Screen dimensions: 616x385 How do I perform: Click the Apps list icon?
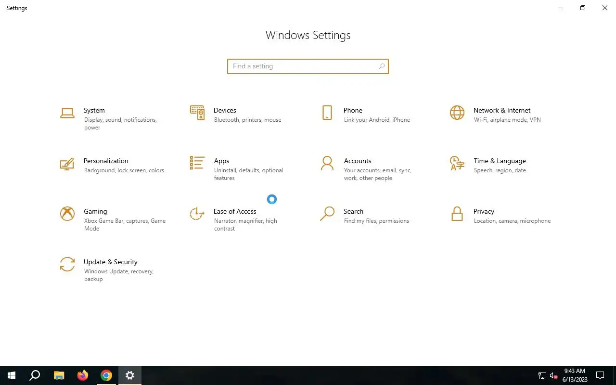(x=197, y=163)
